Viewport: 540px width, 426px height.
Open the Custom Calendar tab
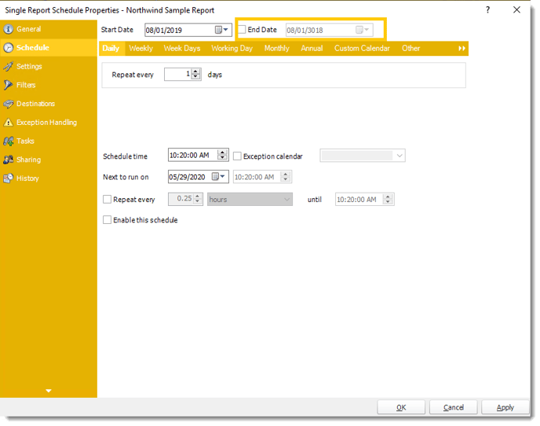[x=362, y=49]
